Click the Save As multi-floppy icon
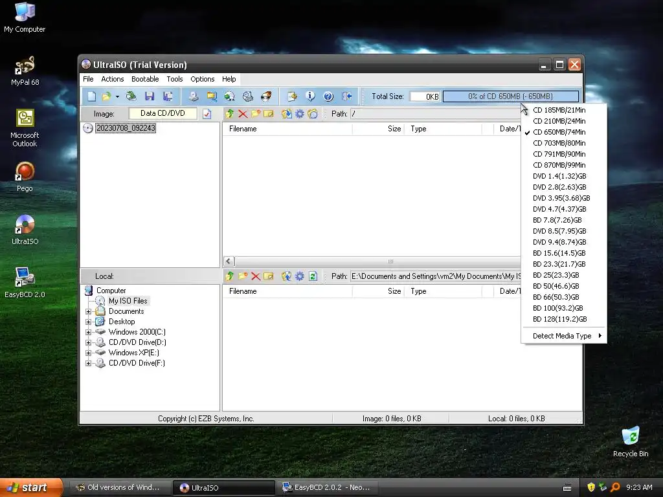The height and width of the screenshot is (497, 663). (x=168, y=96)
